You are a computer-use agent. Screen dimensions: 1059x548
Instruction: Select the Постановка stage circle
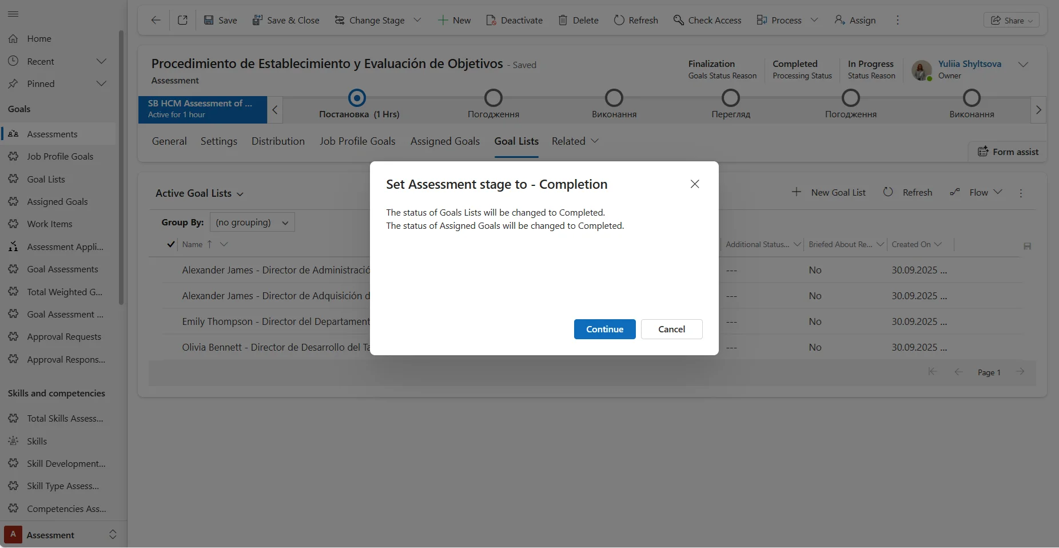click(x=357, y=98)
